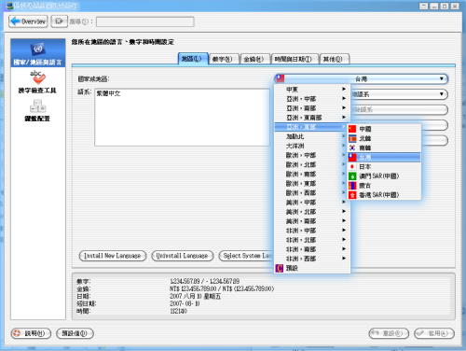466x351 pixels.
Task: Restore defaults with the 預設值(D) button
Action: click(x=75, y=333)
